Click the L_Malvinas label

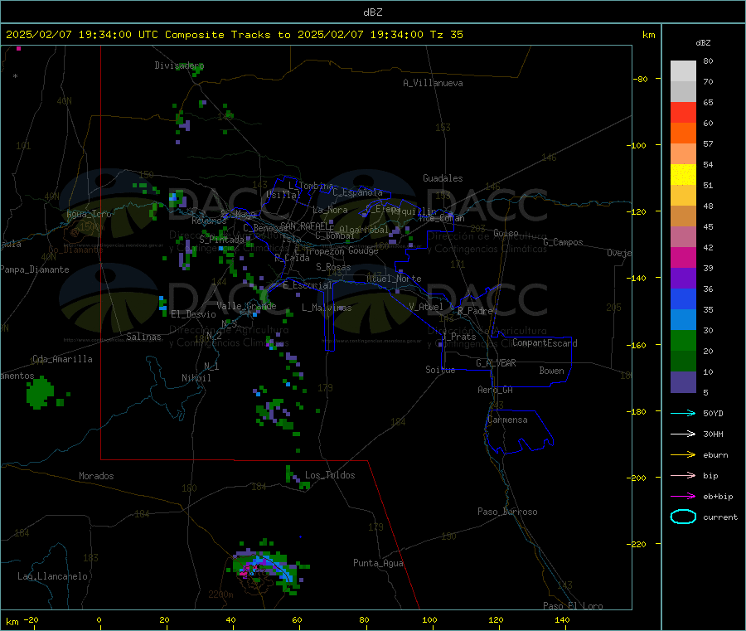(327, 308)
